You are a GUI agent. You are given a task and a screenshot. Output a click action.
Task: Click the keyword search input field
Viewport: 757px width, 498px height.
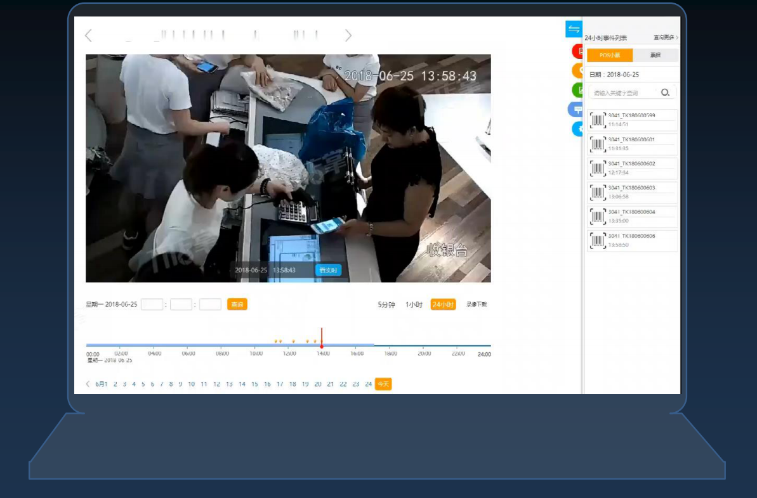click(x=623, y=93)
